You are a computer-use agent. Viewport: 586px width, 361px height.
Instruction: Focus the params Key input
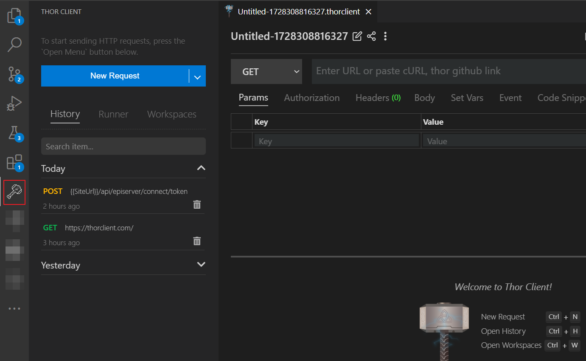(x=336, y=141)
